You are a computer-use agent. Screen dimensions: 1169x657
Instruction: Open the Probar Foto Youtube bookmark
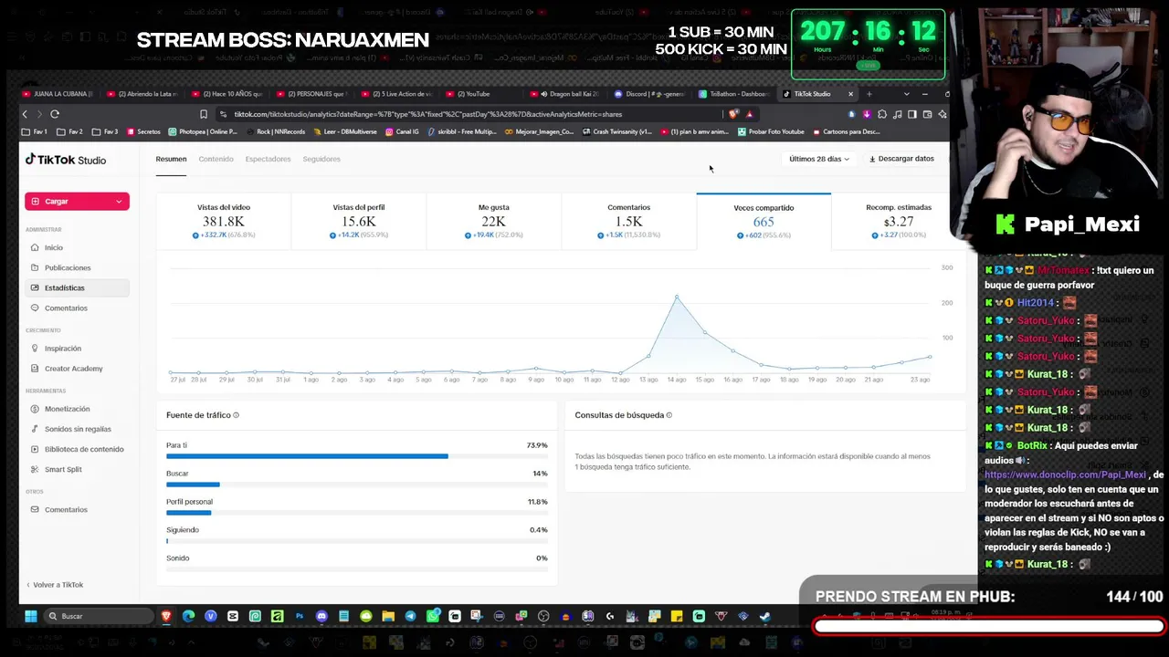[x=771, y=132]
